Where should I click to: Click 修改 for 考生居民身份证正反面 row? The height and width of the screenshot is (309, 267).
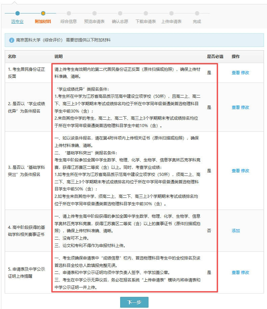pos(245,72)
